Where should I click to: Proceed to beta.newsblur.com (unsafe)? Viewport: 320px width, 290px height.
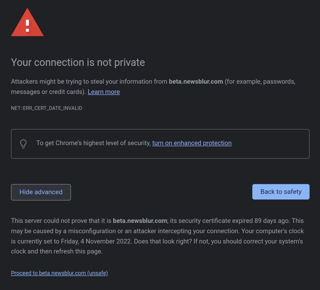pos(59,273)
